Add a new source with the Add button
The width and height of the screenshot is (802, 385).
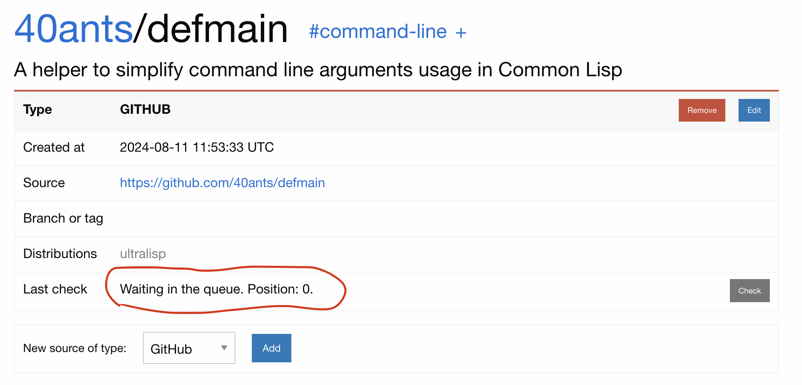click(x=272, y=348)
